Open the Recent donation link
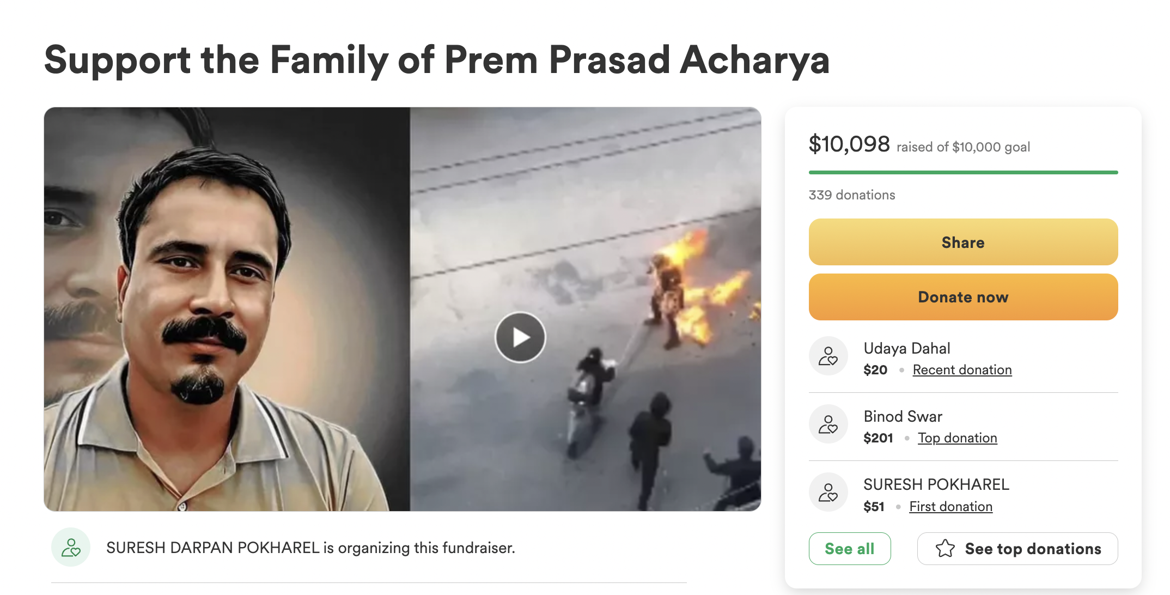Screen dimensions: 1170x595 (962, 370)
